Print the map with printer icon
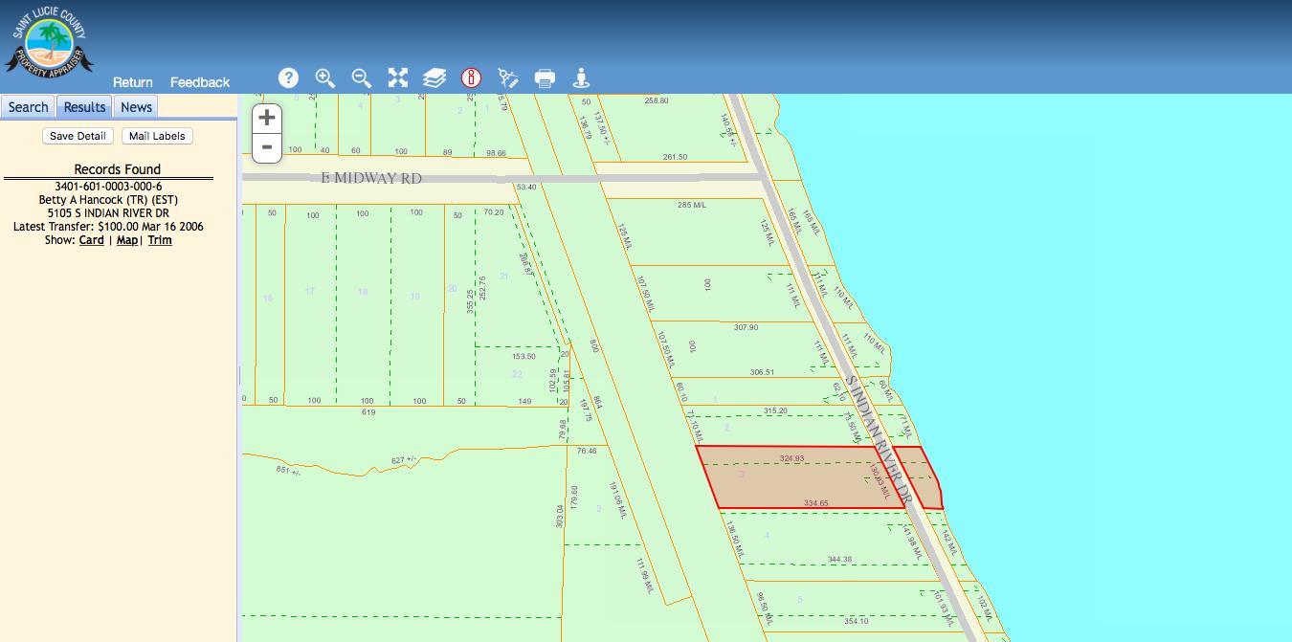 545,78
